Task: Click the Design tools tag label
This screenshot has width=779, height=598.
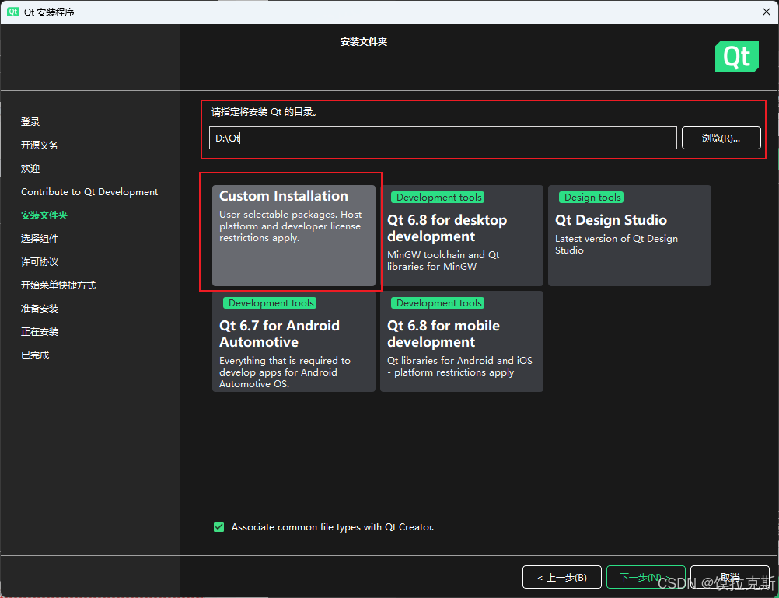Action: 591,198
